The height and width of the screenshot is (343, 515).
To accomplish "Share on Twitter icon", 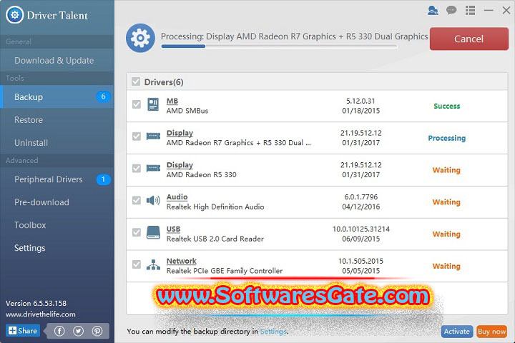I will tap(78, 331).
